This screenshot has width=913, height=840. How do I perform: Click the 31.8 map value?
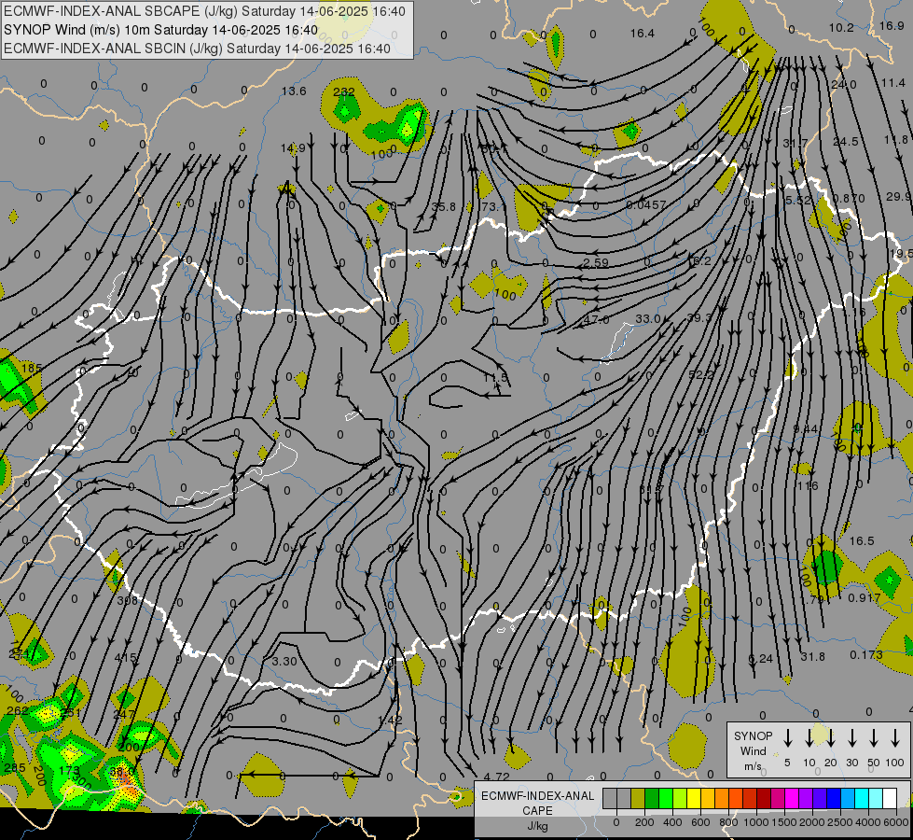click(813, 657)
